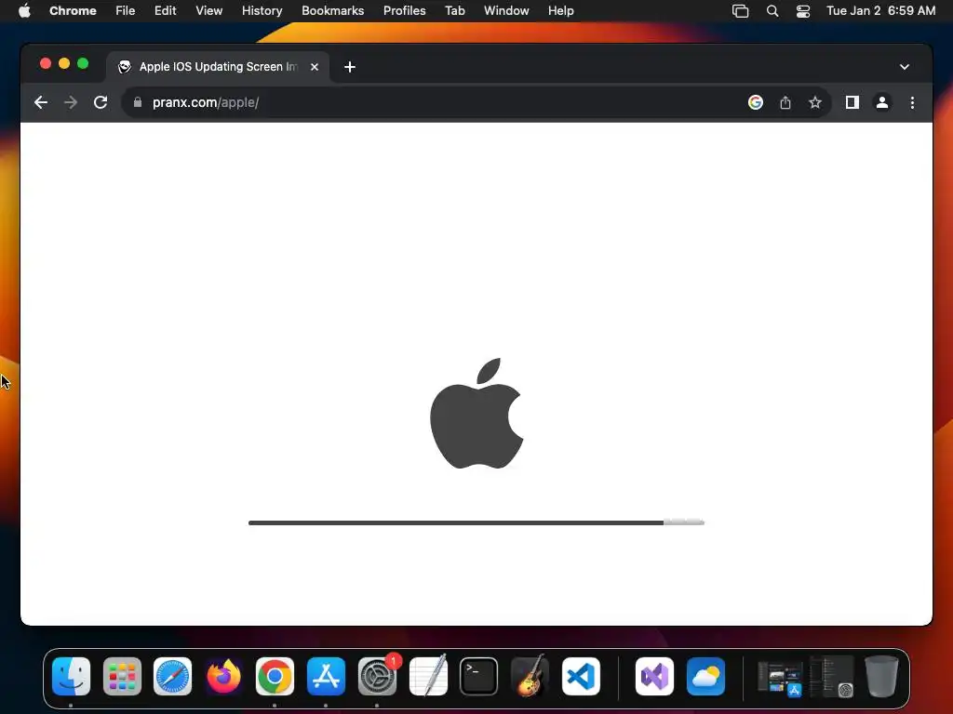Click the update progress bar
Image resolution: width=953 pixels, height=714 pixels.
[476, 522]
